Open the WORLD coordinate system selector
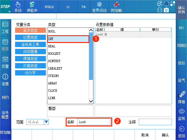 coord(49,7)
